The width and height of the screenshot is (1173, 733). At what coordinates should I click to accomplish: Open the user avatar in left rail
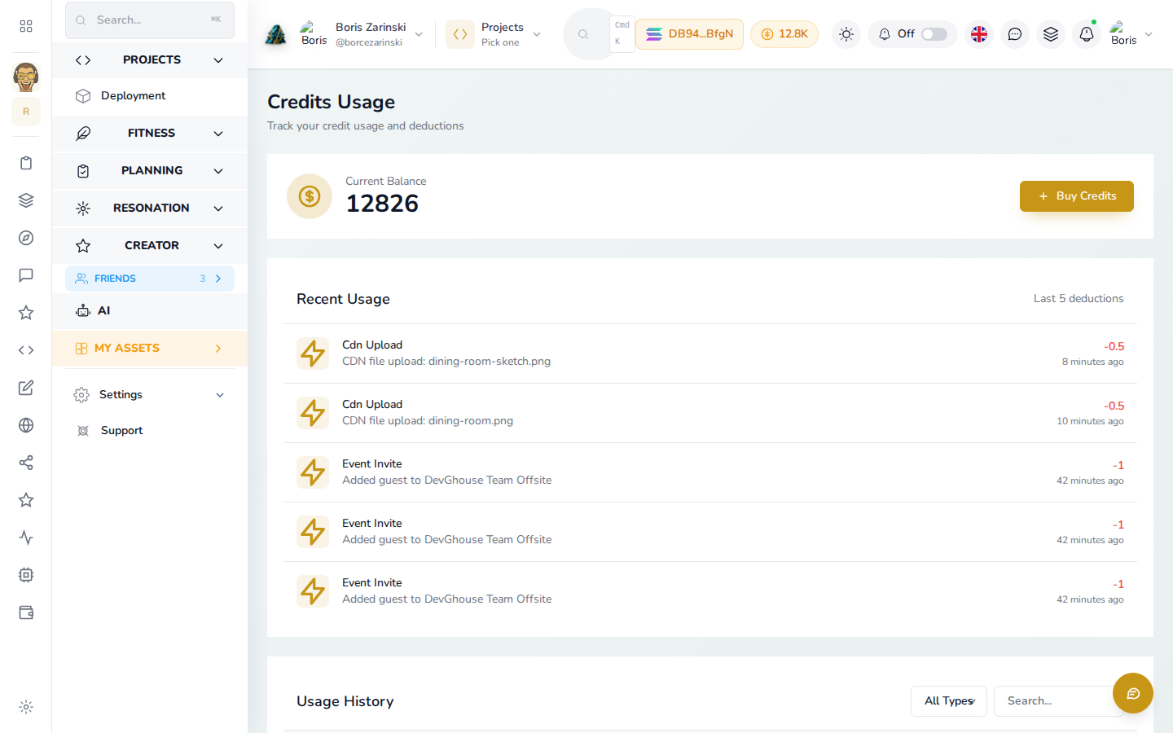(26, 77)
